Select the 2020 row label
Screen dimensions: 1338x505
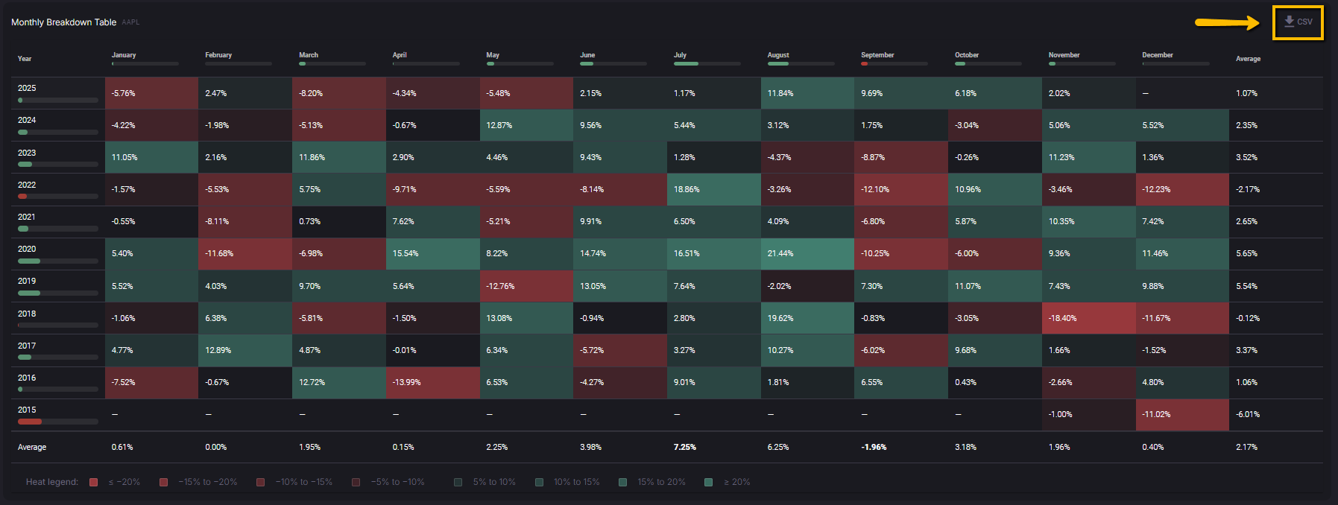coord(27,249)
